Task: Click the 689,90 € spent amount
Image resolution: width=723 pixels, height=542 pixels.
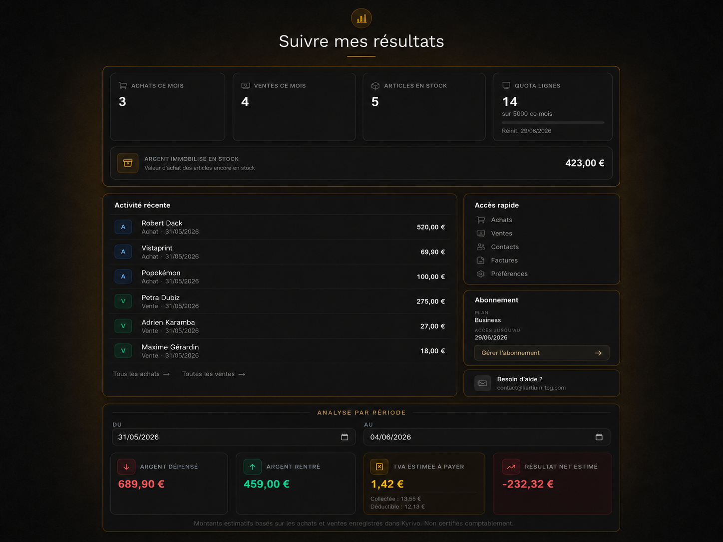Action: pyautogui.click(x=141, y=484)
